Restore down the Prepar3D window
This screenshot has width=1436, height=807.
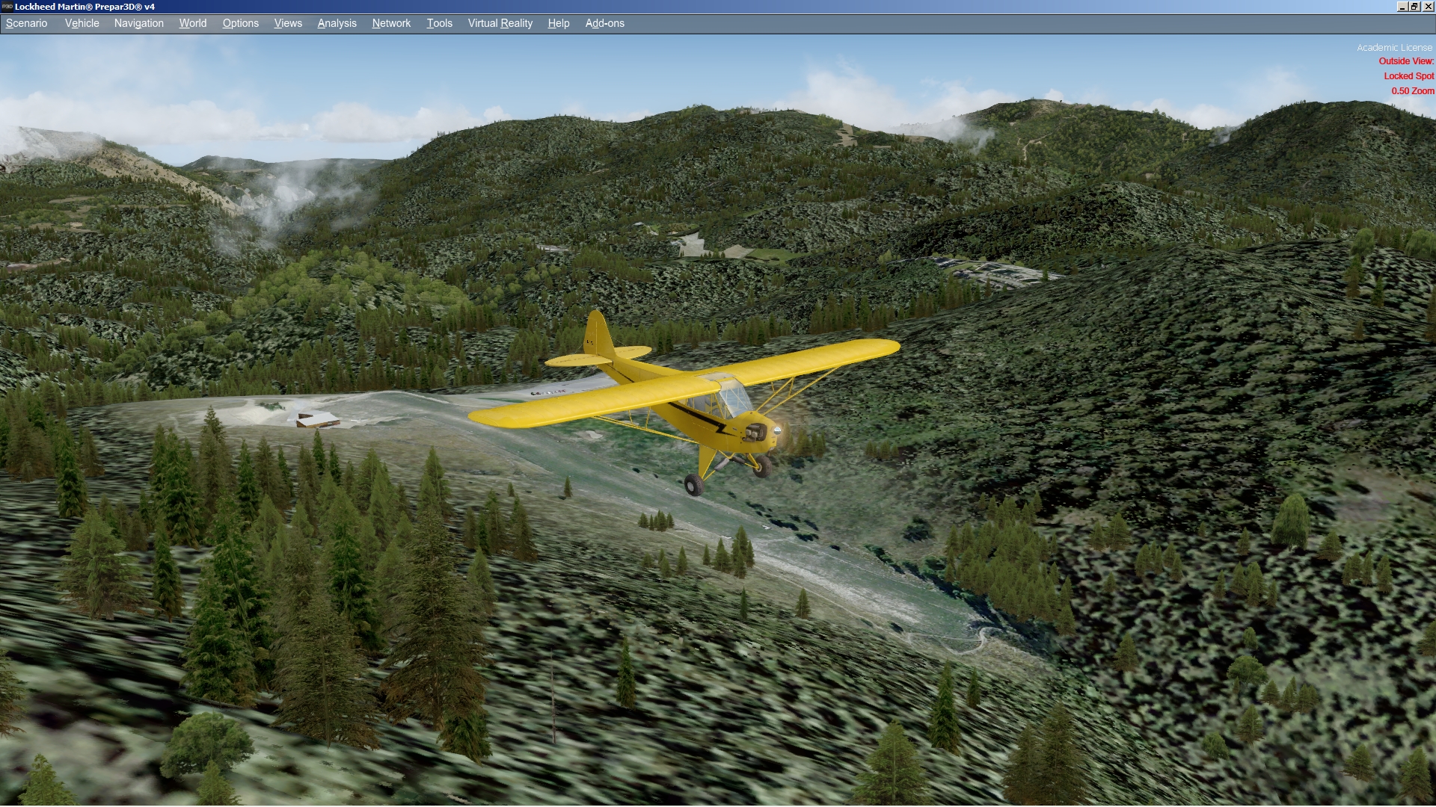tap(1414, 6)
